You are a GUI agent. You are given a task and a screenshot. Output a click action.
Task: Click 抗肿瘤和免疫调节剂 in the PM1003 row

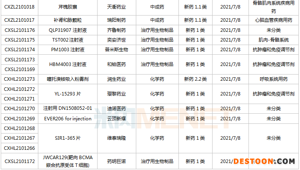[x=274, y=50]
